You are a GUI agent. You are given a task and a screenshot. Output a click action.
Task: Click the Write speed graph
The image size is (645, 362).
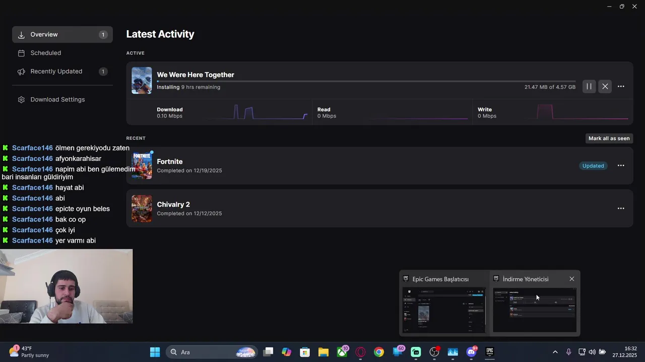point(578,112)
